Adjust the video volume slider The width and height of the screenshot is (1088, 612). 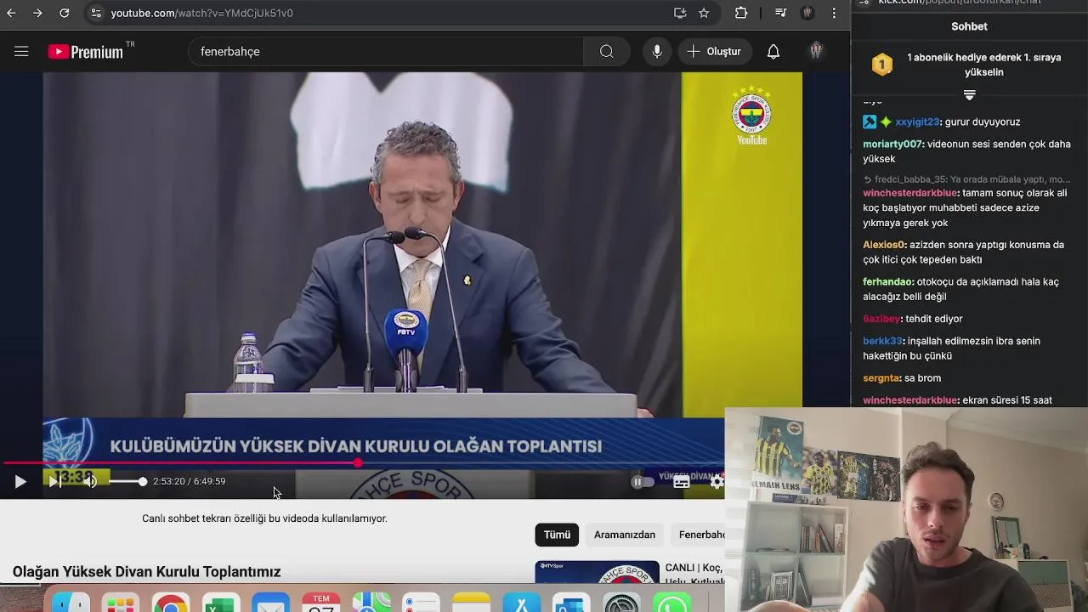[127, 481]
